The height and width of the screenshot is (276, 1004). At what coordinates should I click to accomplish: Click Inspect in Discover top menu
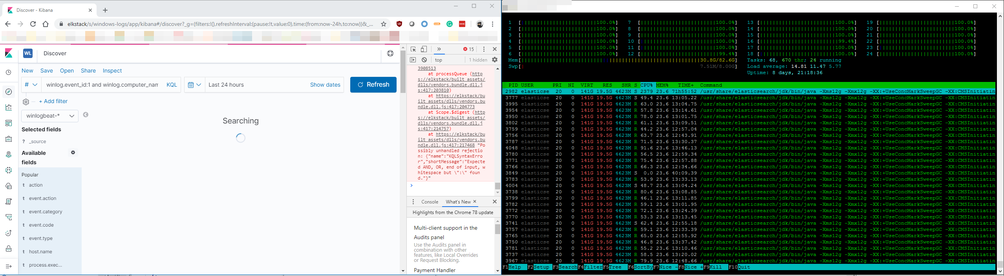click(x=112, y=71)
